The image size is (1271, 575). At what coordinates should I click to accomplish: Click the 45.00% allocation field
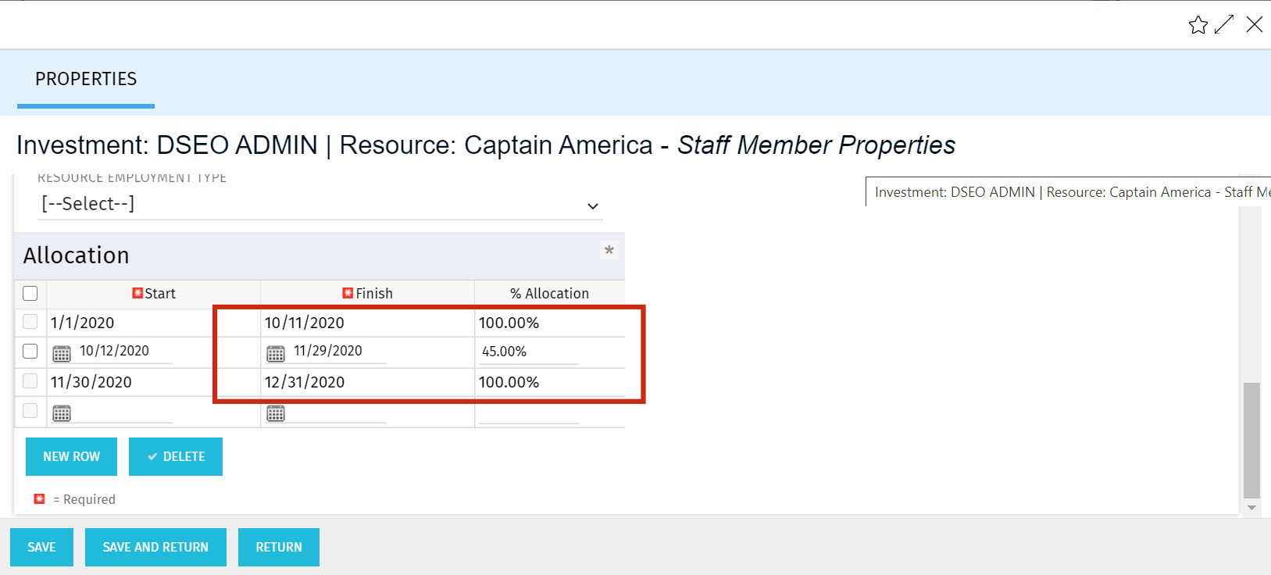tap(529, 352)
